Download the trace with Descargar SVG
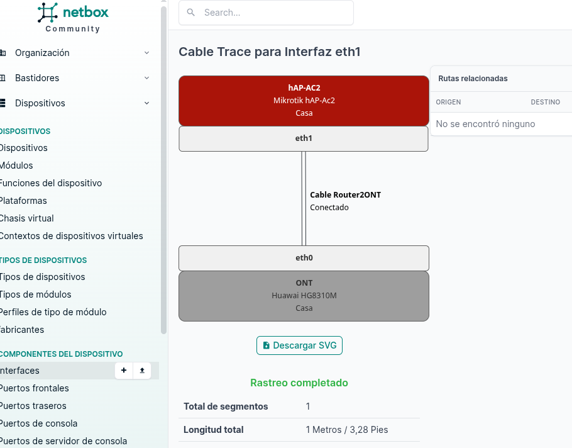The width and height of the screenshot is (572, 448). point(299,345)
